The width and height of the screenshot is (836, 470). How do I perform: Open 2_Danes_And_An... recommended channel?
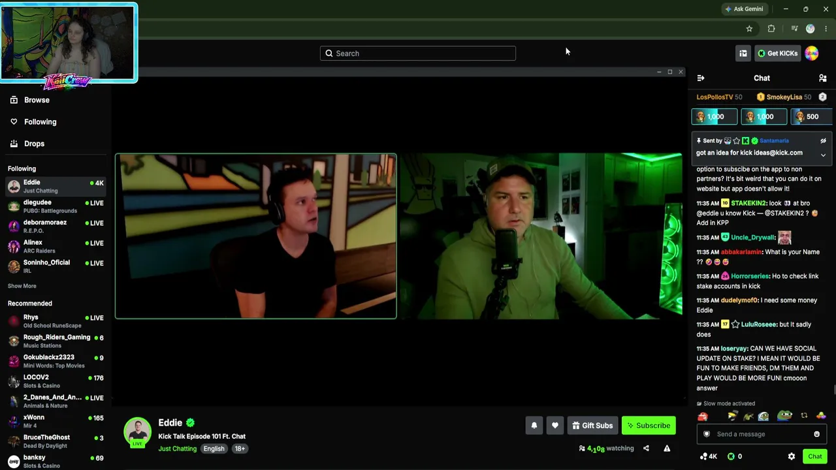pos(56,401)
